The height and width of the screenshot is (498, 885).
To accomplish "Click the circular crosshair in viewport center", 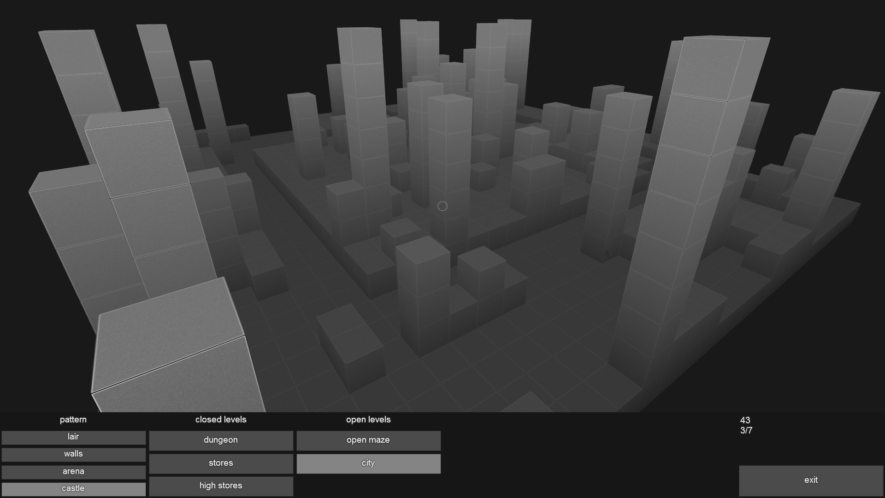I will pos(442,206).
